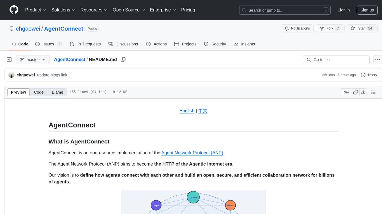This screenshot has width=382, height=214.
Task: Click the Notifications bell button
Action: tap(297, 28)
